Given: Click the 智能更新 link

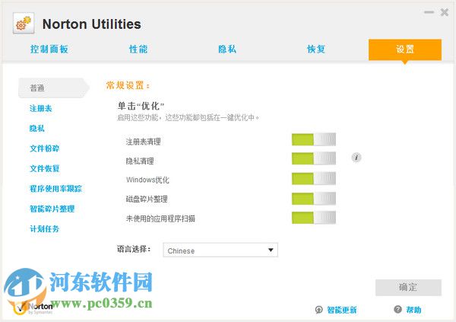Looking at the screenshot, I should coord(342,310).
